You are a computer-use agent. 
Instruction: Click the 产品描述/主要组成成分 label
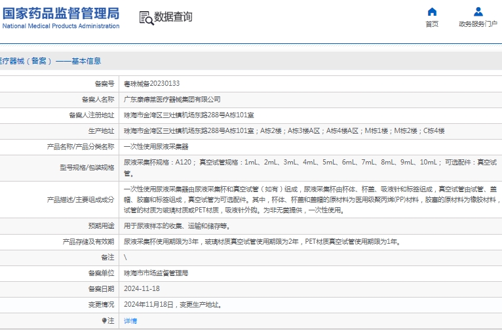(81, 200)
